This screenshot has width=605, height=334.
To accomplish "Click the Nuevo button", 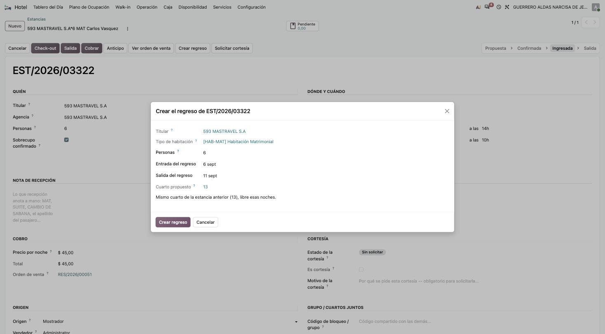I will (x=15, y=26).
